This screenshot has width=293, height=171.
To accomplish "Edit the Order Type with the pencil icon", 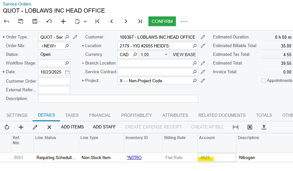I will [75, 37].
